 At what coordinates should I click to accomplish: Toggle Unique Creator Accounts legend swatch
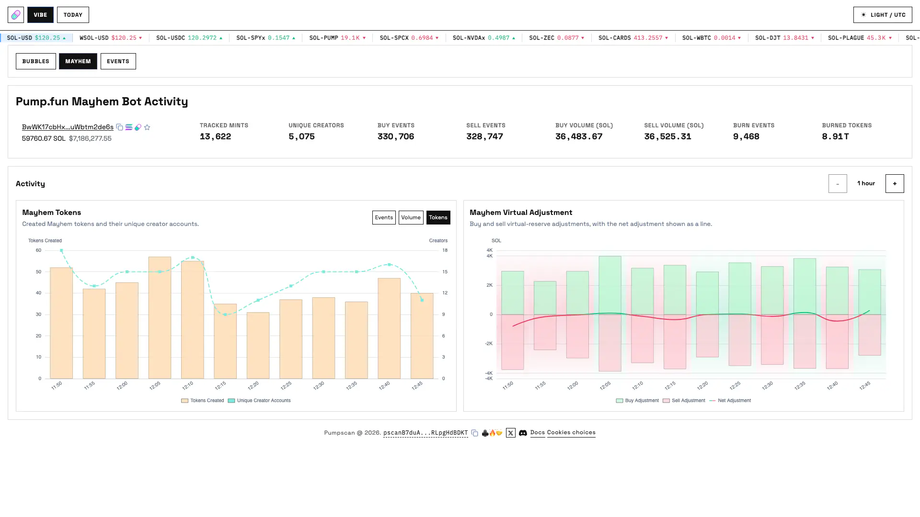click(231, 401)
